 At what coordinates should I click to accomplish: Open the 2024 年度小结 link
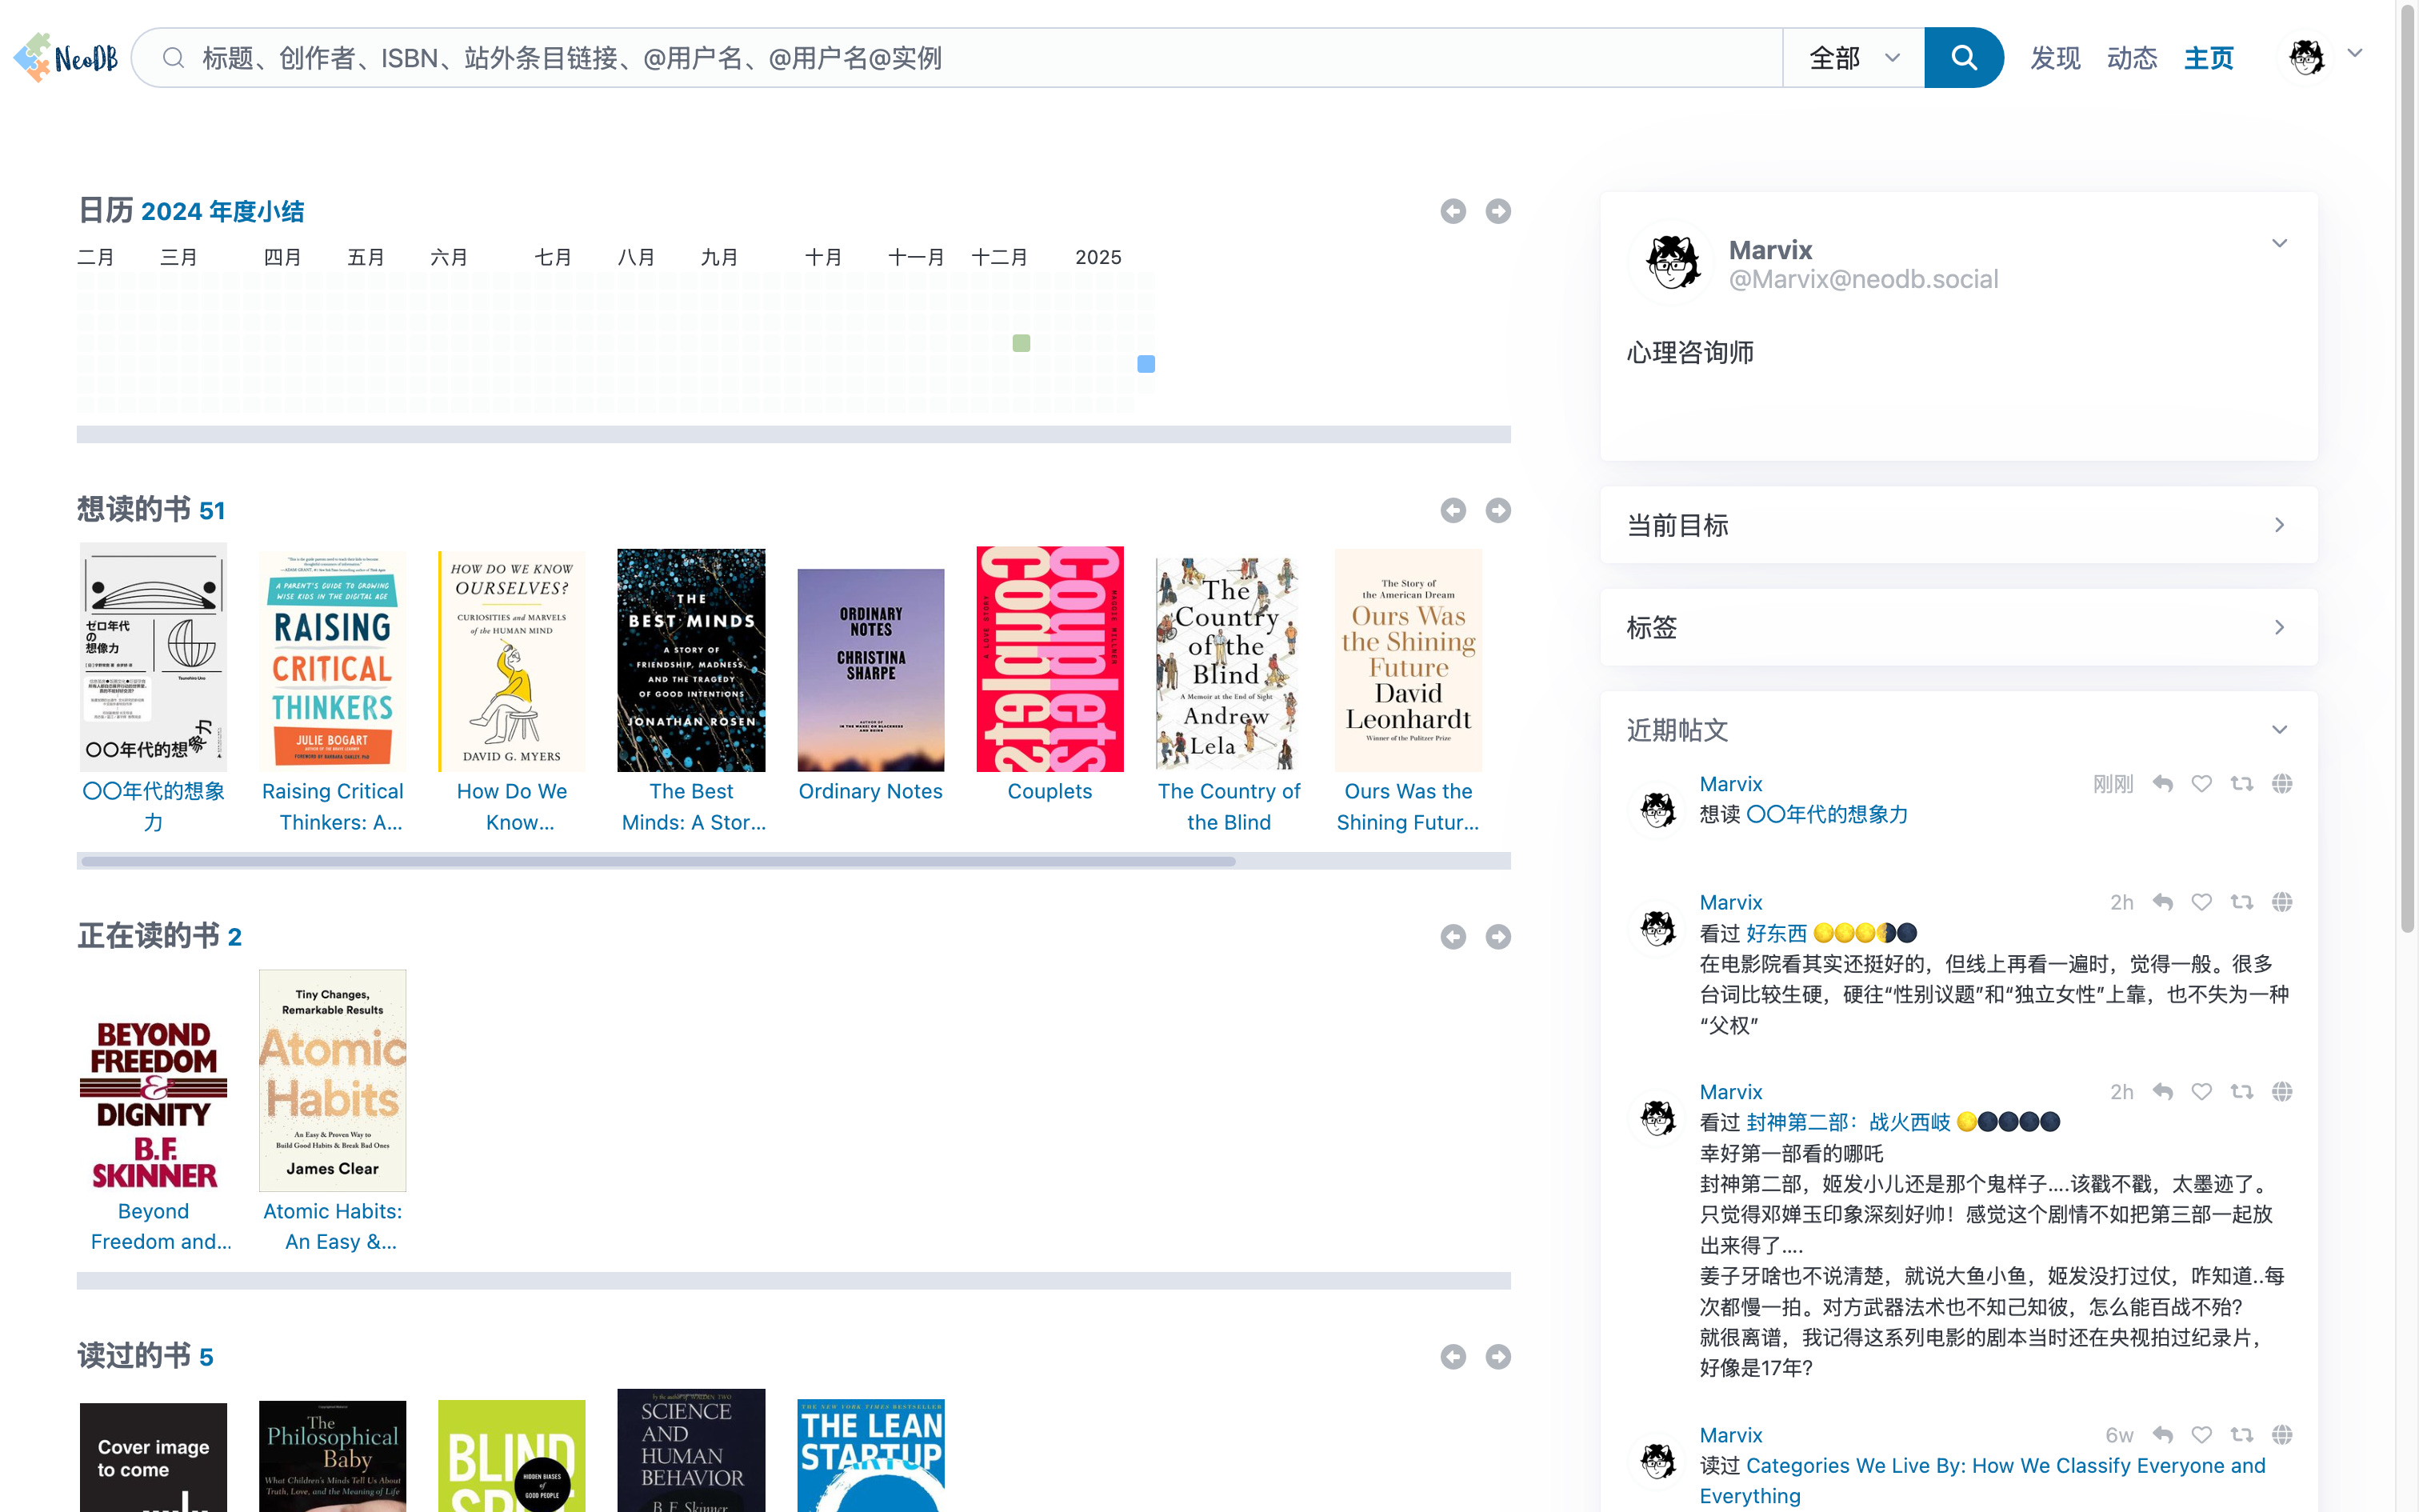(222, 211)
